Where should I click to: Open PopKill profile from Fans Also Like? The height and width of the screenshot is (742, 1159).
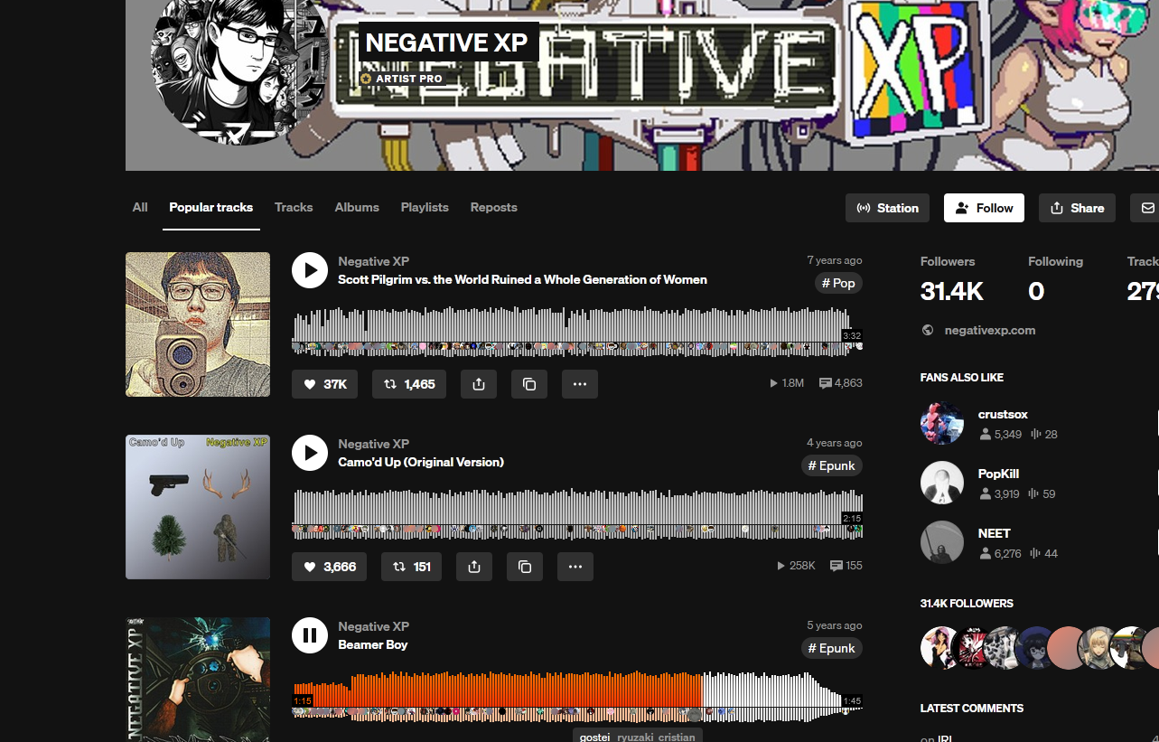coord(998,474)
